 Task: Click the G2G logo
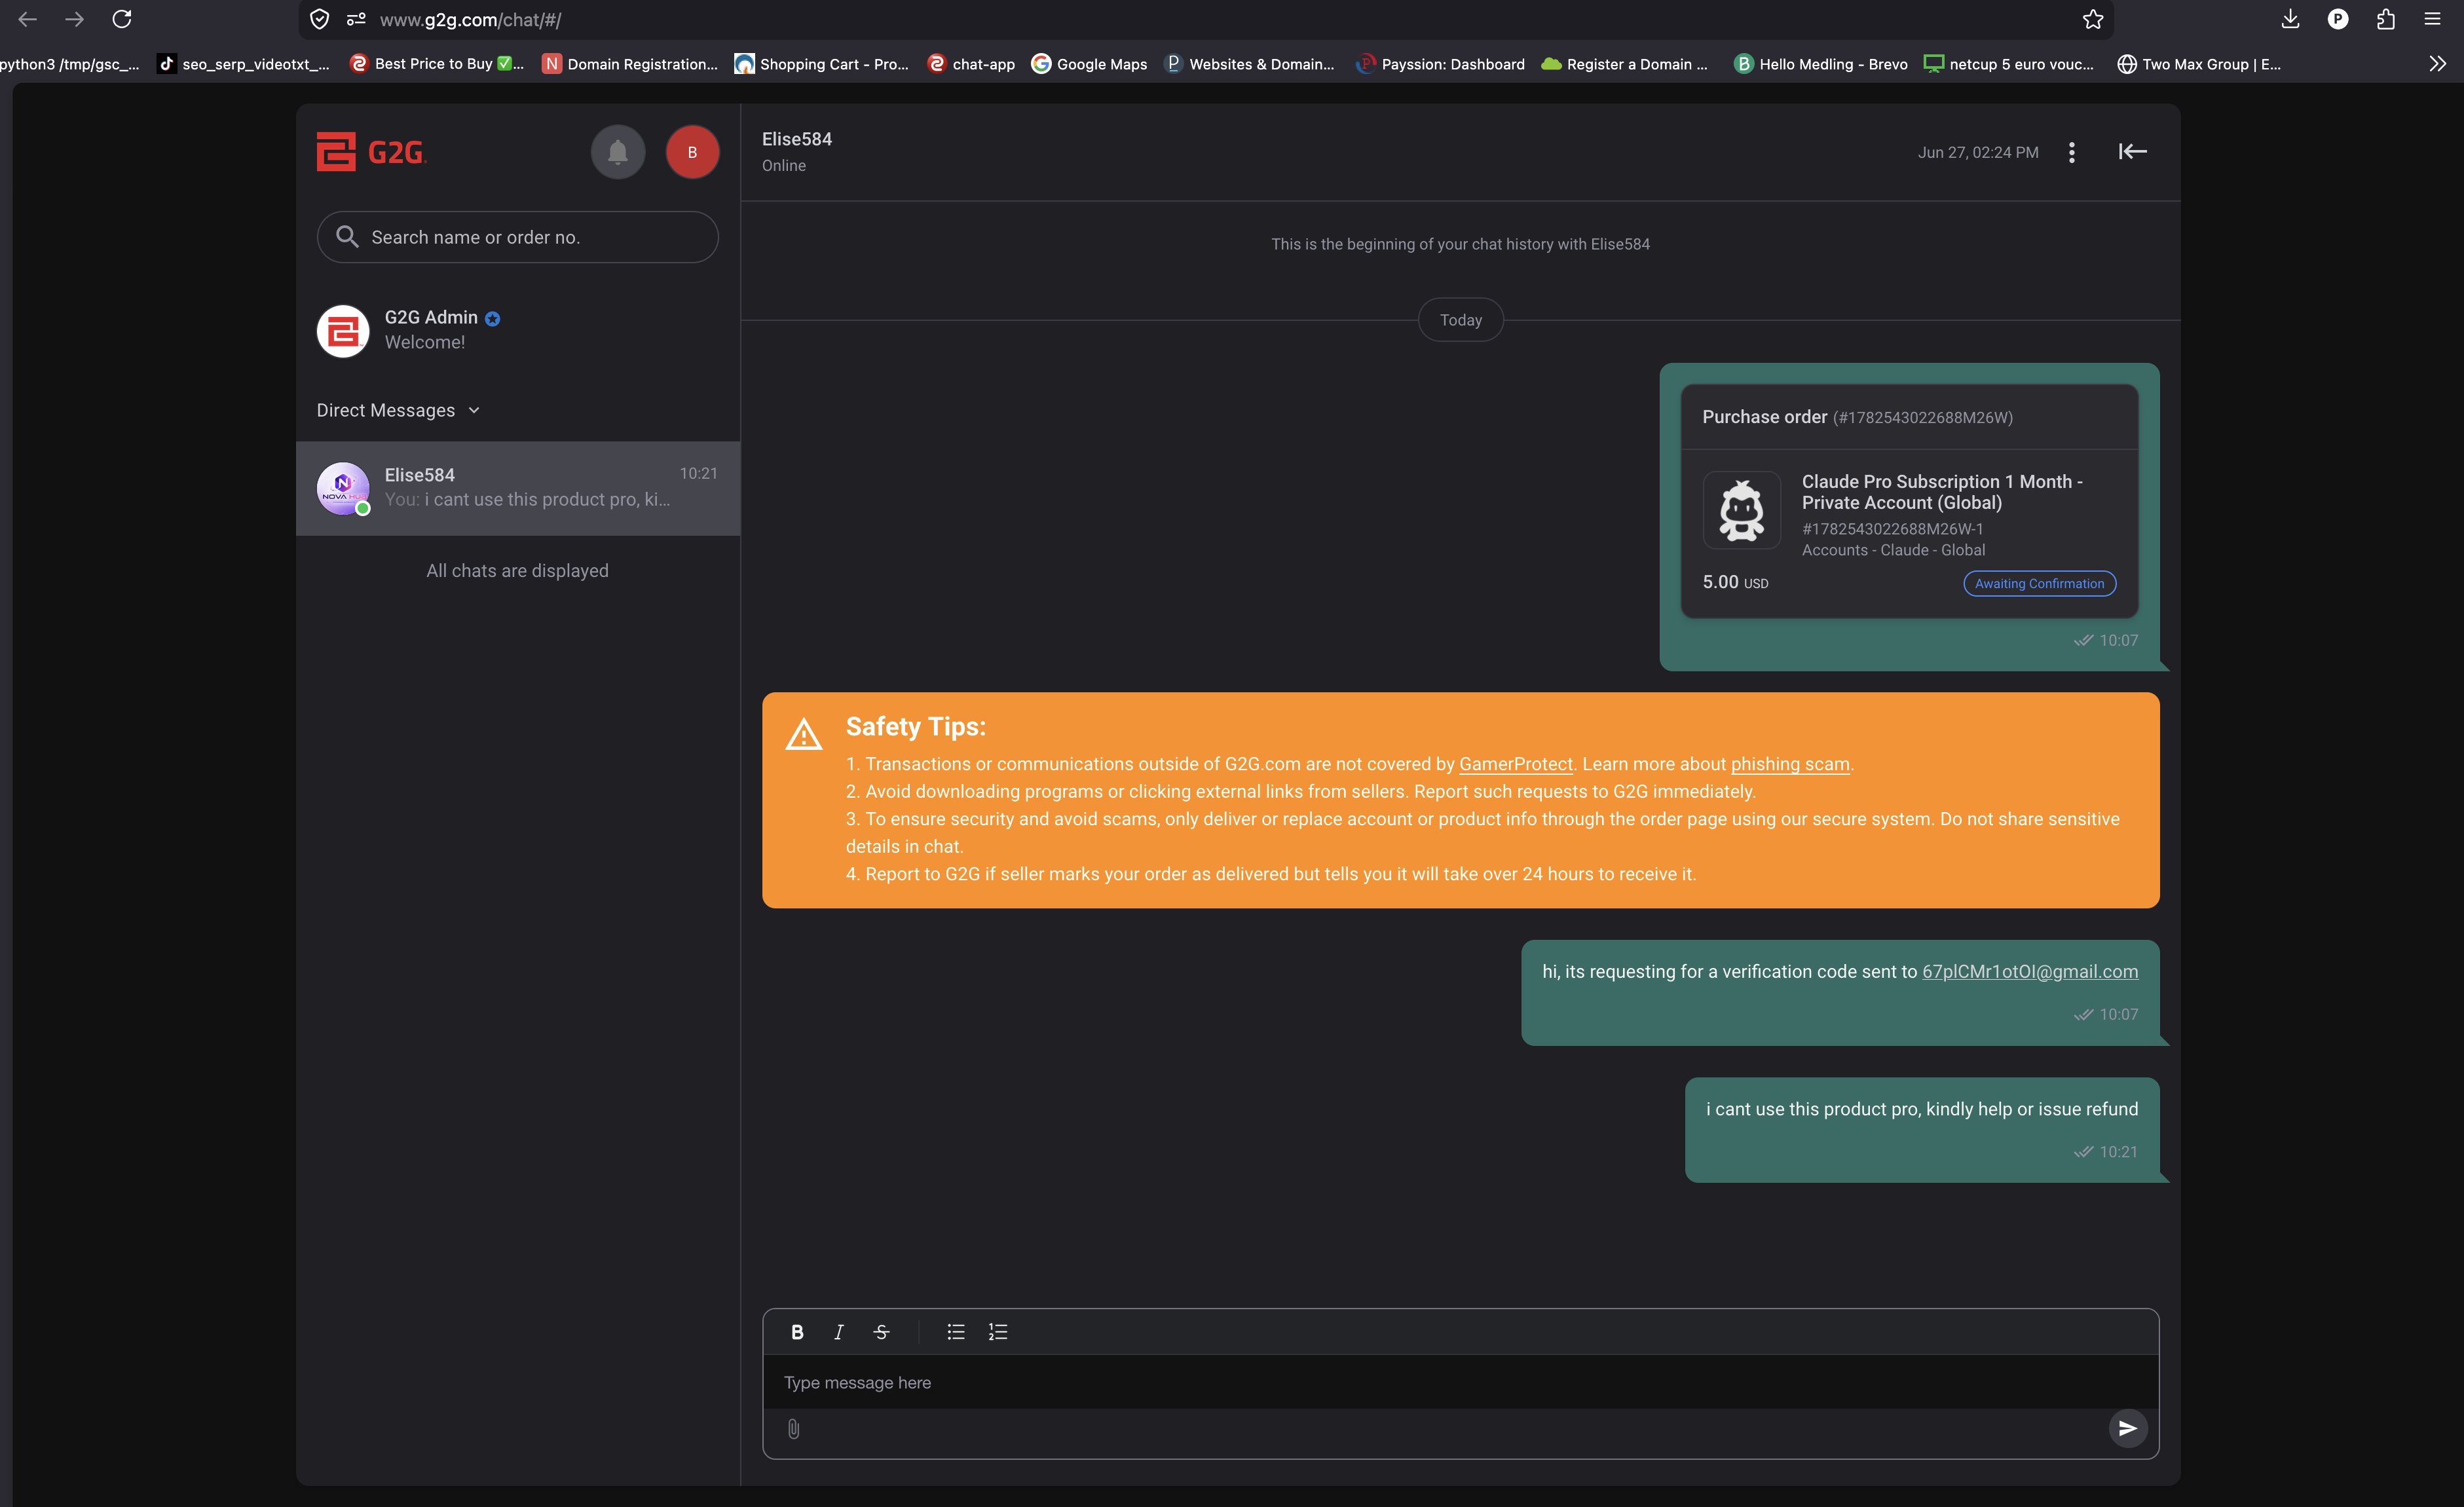[x=371, y=152]
